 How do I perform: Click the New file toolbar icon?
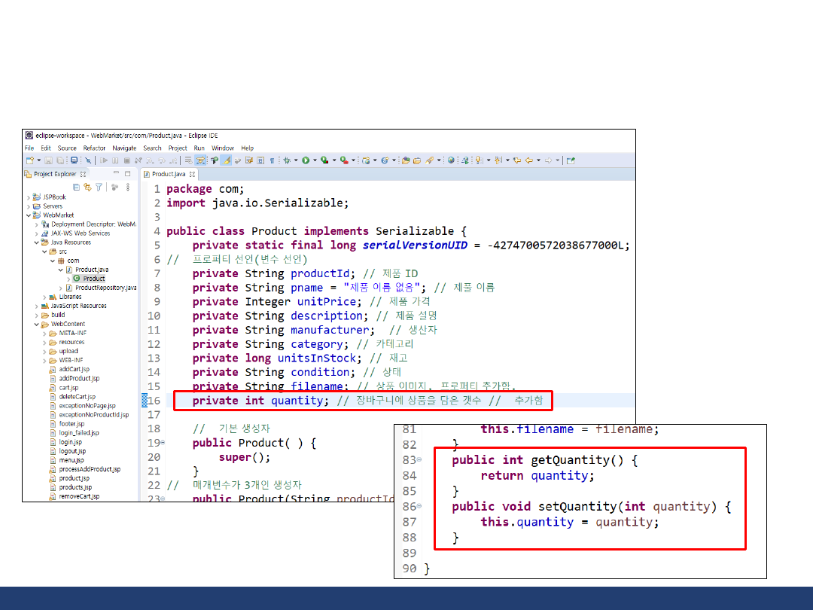pos(29,160)
